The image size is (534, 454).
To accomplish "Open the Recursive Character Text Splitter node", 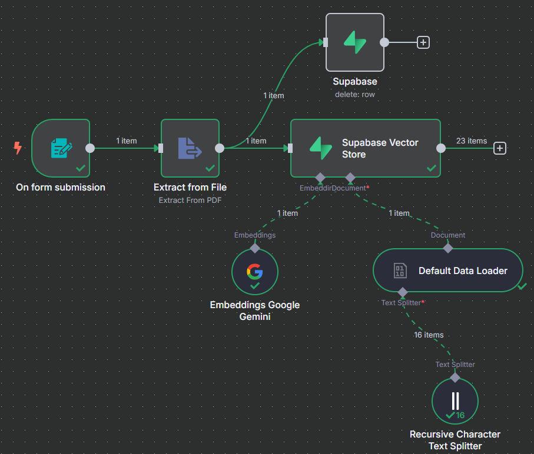I will pos(455,401).
